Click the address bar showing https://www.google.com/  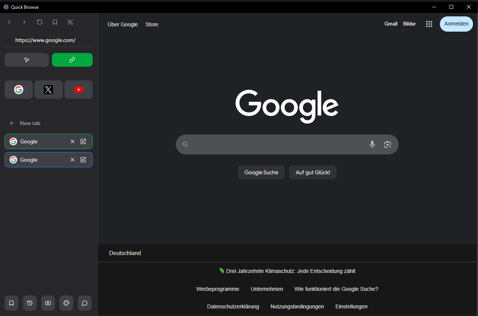point(48,40)
